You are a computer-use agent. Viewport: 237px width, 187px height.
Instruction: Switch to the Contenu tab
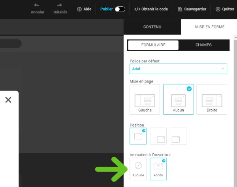point(152,27)
